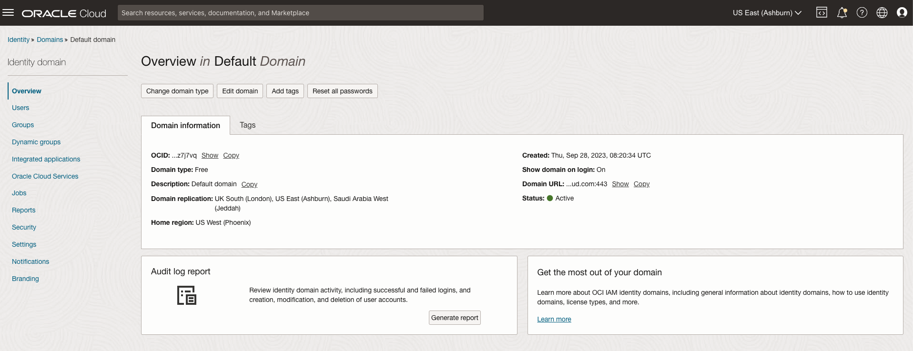Open the Learn more link
This screenshot has width=913, height=351.
click(x=554, y=319)
